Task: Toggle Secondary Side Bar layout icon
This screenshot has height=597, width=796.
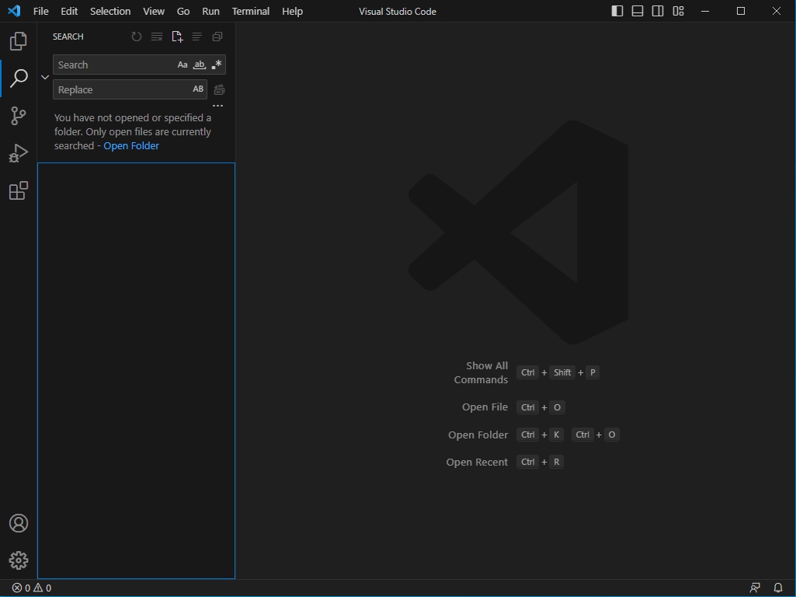Action: coord(658,11)
